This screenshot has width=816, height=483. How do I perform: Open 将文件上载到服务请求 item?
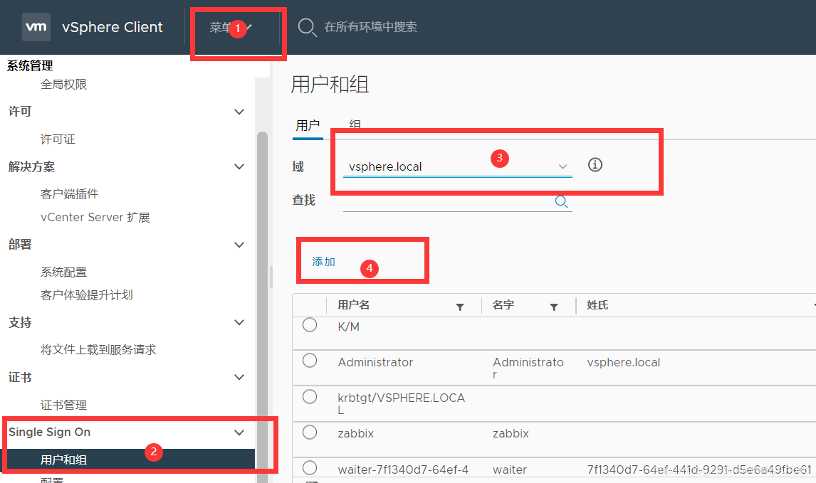(98, 349)
